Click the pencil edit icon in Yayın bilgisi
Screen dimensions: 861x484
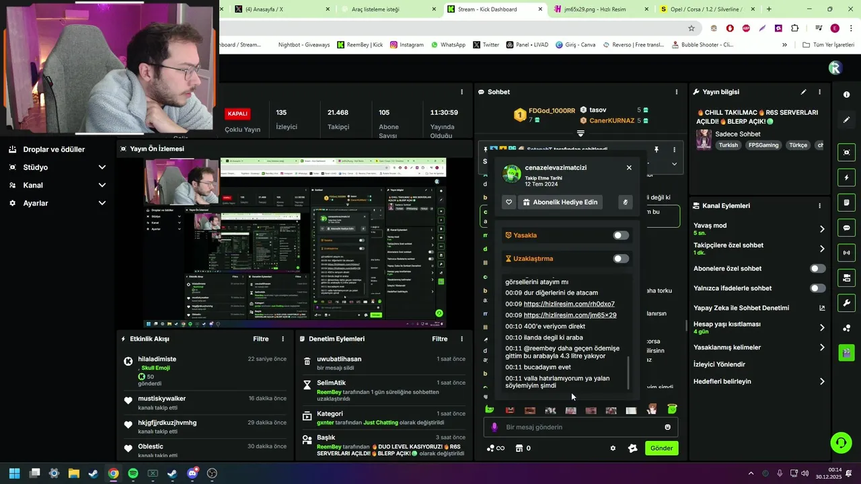(x=803, y=92)
